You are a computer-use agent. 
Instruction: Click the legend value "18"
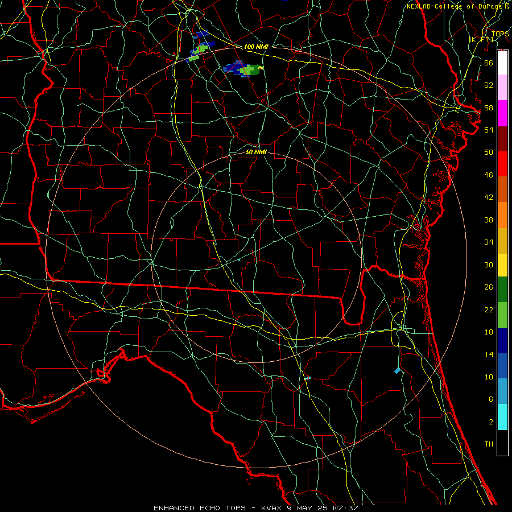[489, 332]
